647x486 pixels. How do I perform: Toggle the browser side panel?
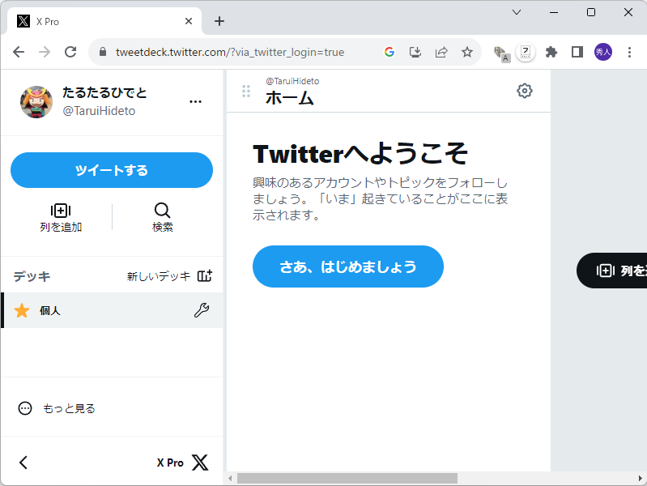pos(577,52)
